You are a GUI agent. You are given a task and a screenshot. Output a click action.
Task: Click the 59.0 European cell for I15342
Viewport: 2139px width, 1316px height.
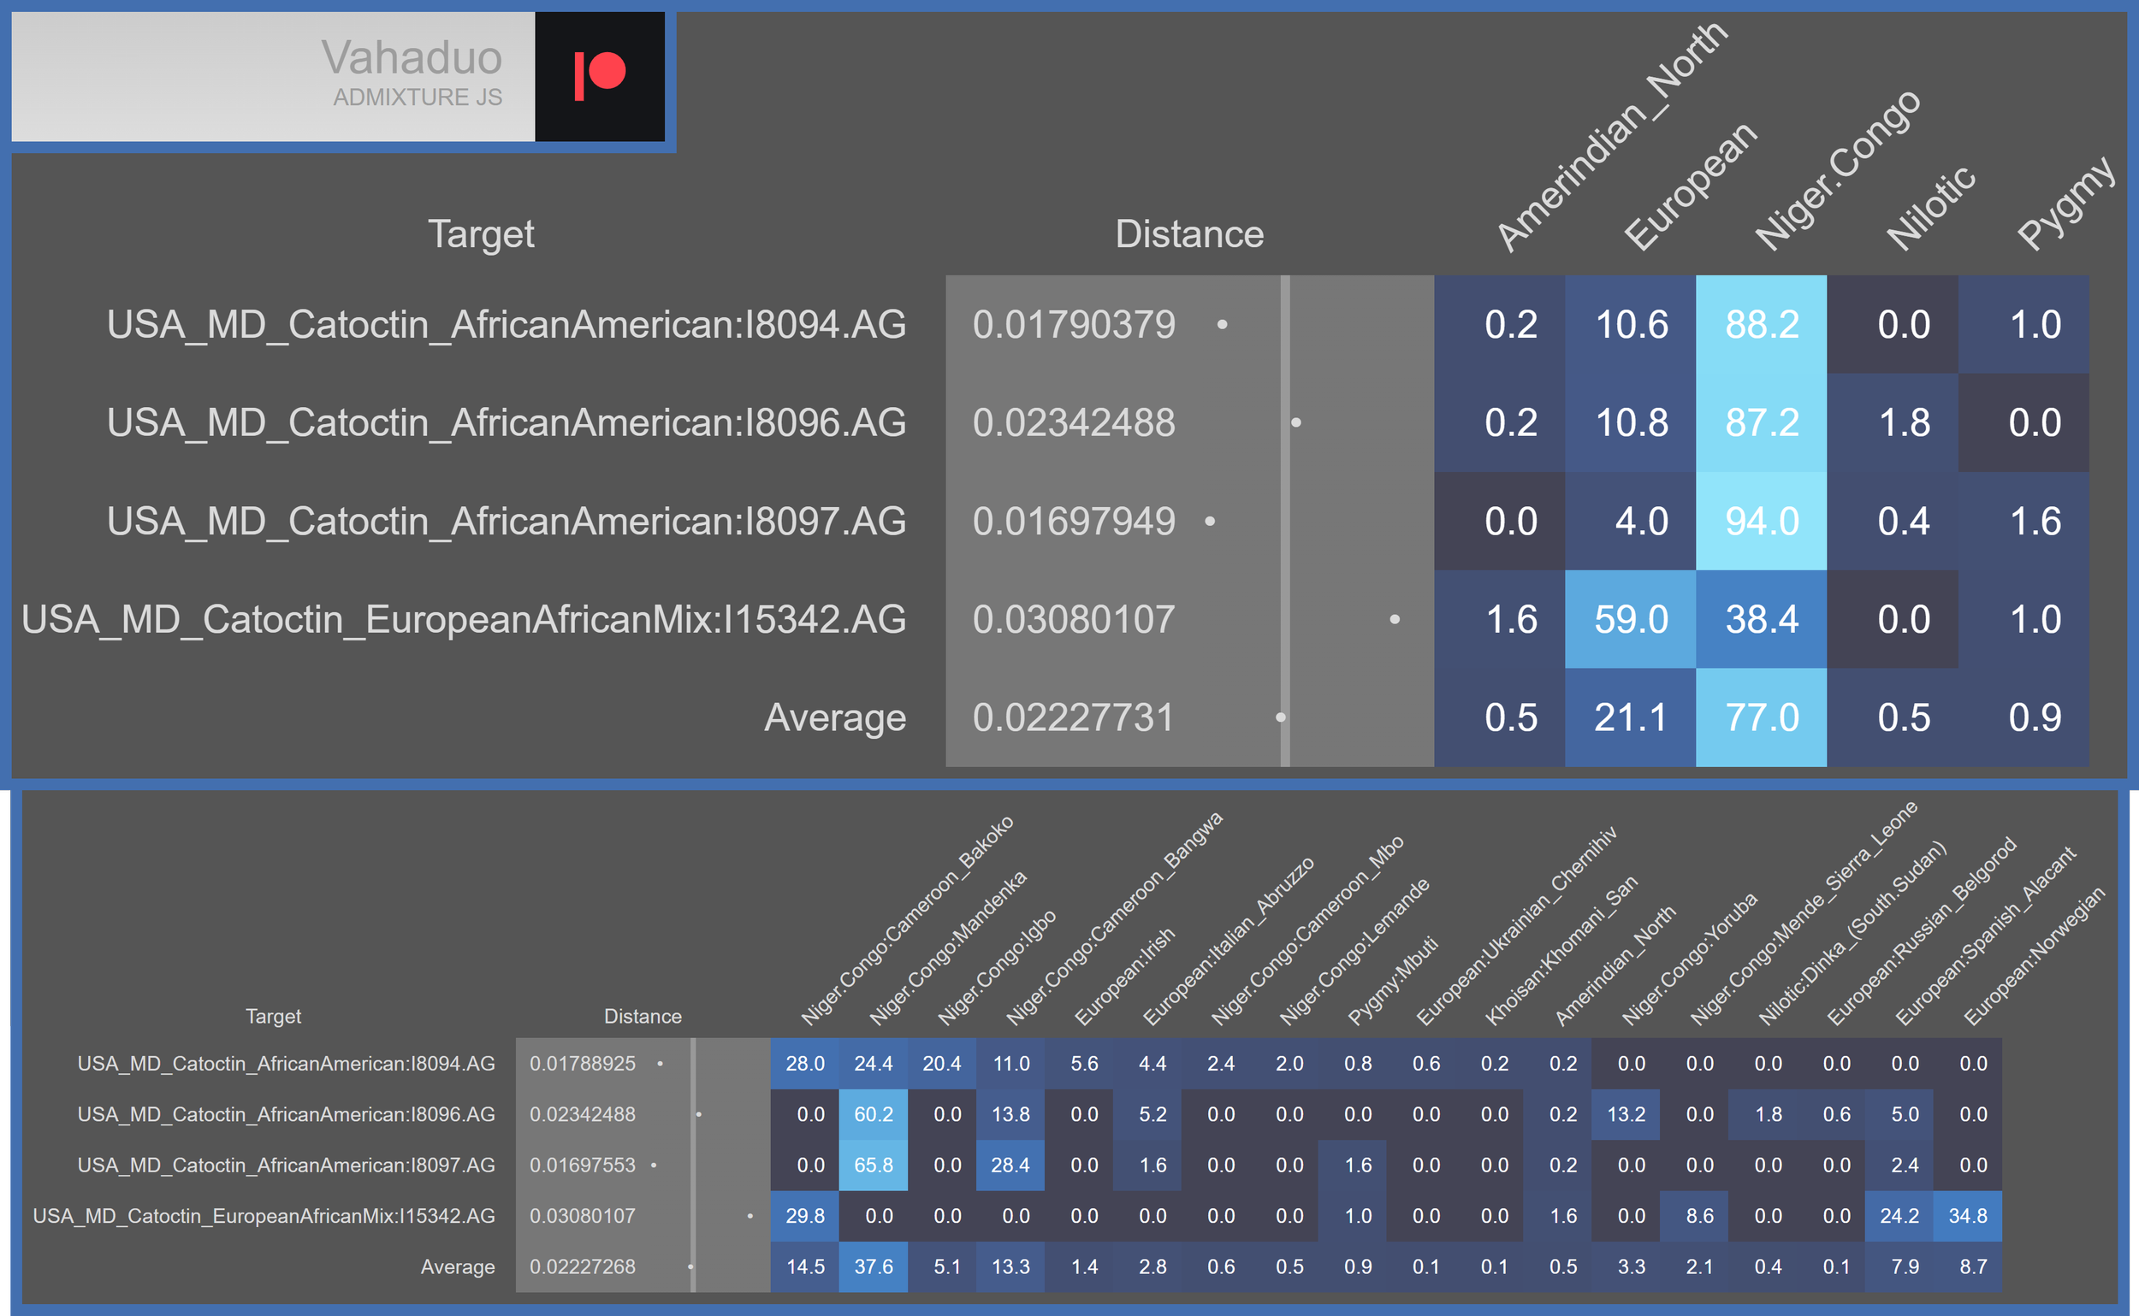pos(1631,620)
